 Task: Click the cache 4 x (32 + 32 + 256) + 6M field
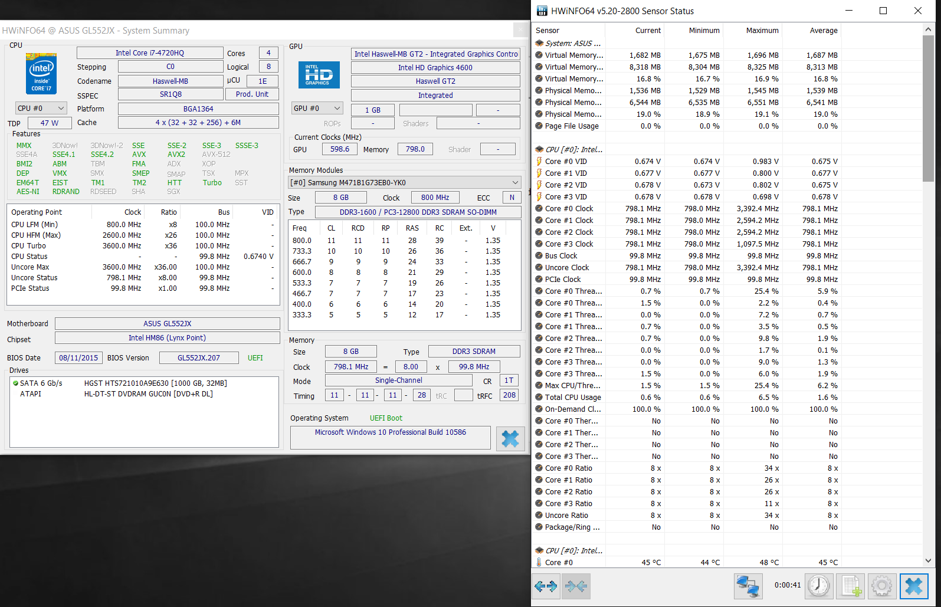(198, 122)
